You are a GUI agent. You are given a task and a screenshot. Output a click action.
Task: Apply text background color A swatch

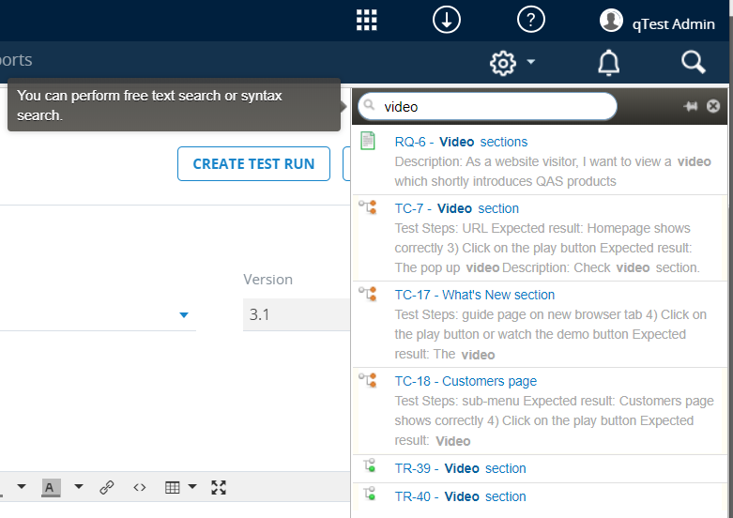51,487
